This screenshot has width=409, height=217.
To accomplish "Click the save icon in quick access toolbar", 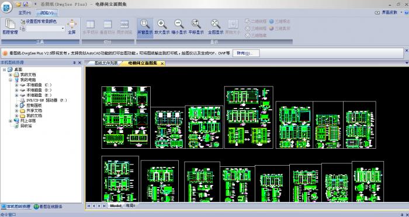I will pos(25,4).
